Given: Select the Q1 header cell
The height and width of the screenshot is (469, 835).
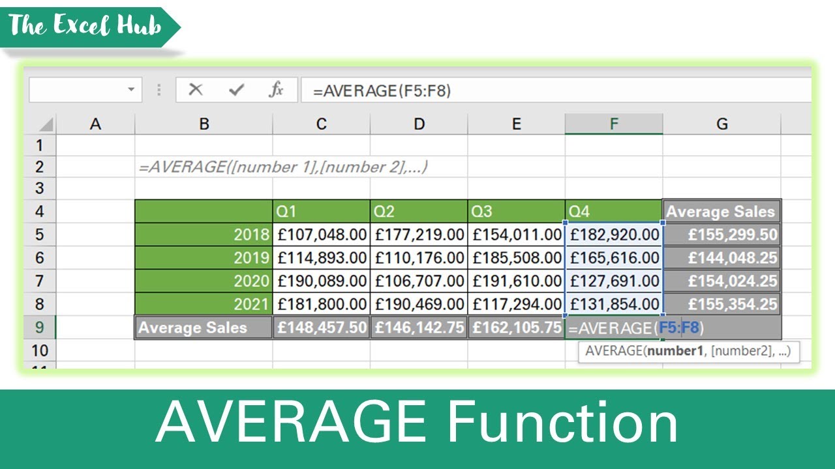Looking at the screenshot, I should tap(322, 211).
